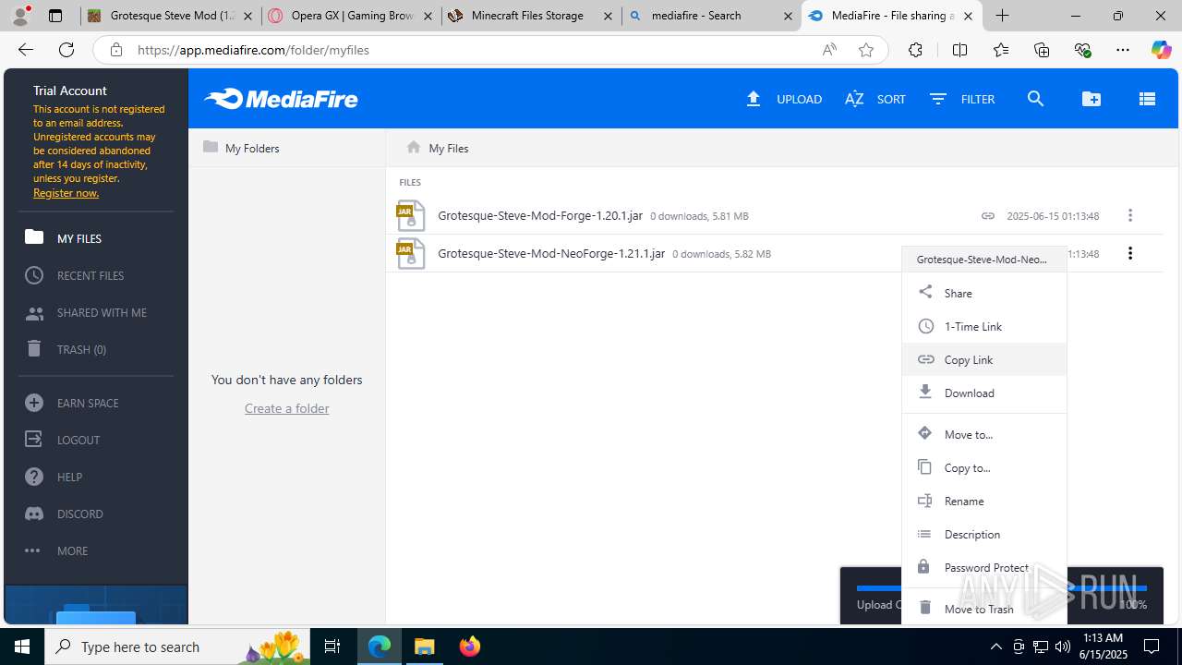This screenshot has width=1182, height=665.
Task: Switch to mediafire - Search tab
Action: pos(711,16)
